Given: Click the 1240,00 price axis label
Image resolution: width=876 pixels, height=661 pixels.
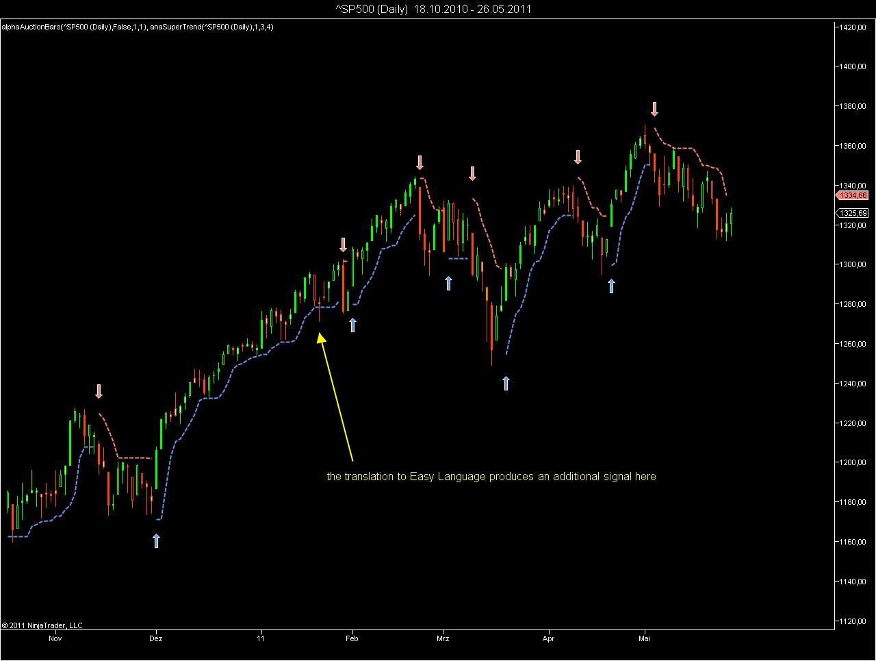Looking at the screenshot, I should click(853, 384).
